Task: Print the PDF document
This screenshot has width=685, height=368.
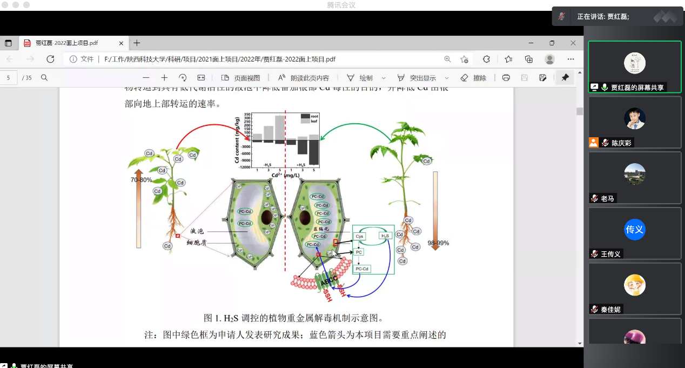Action: [x=506, y=78]
